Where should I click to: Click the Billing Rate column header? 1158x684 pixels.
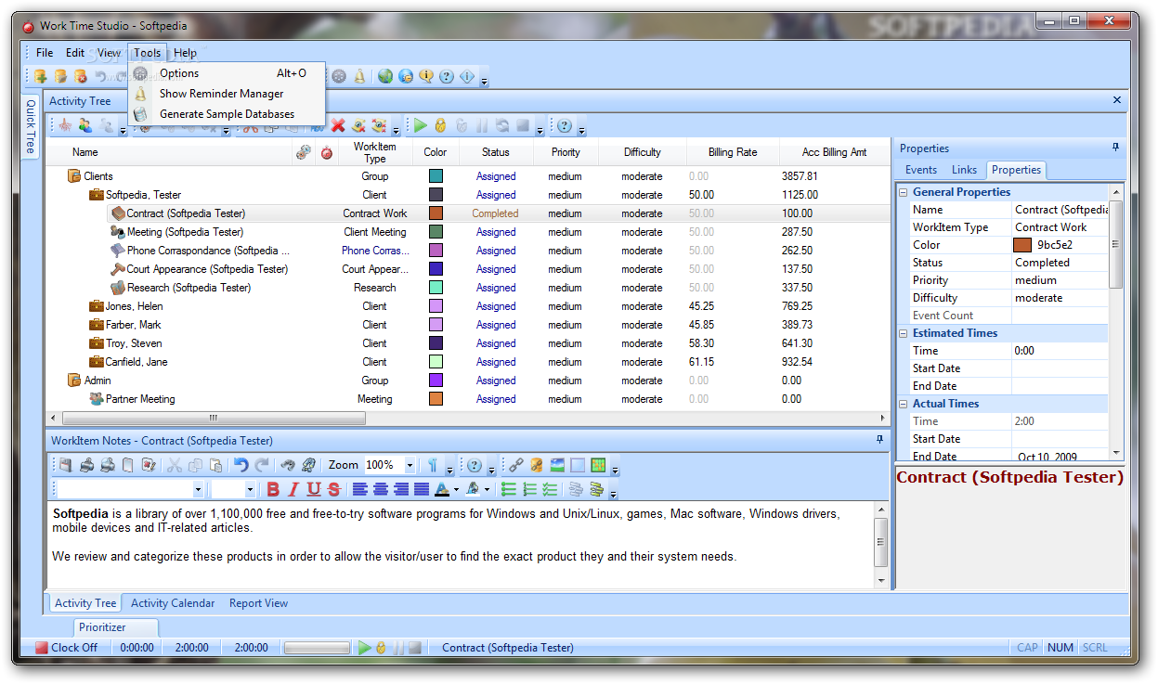[733, 152]
